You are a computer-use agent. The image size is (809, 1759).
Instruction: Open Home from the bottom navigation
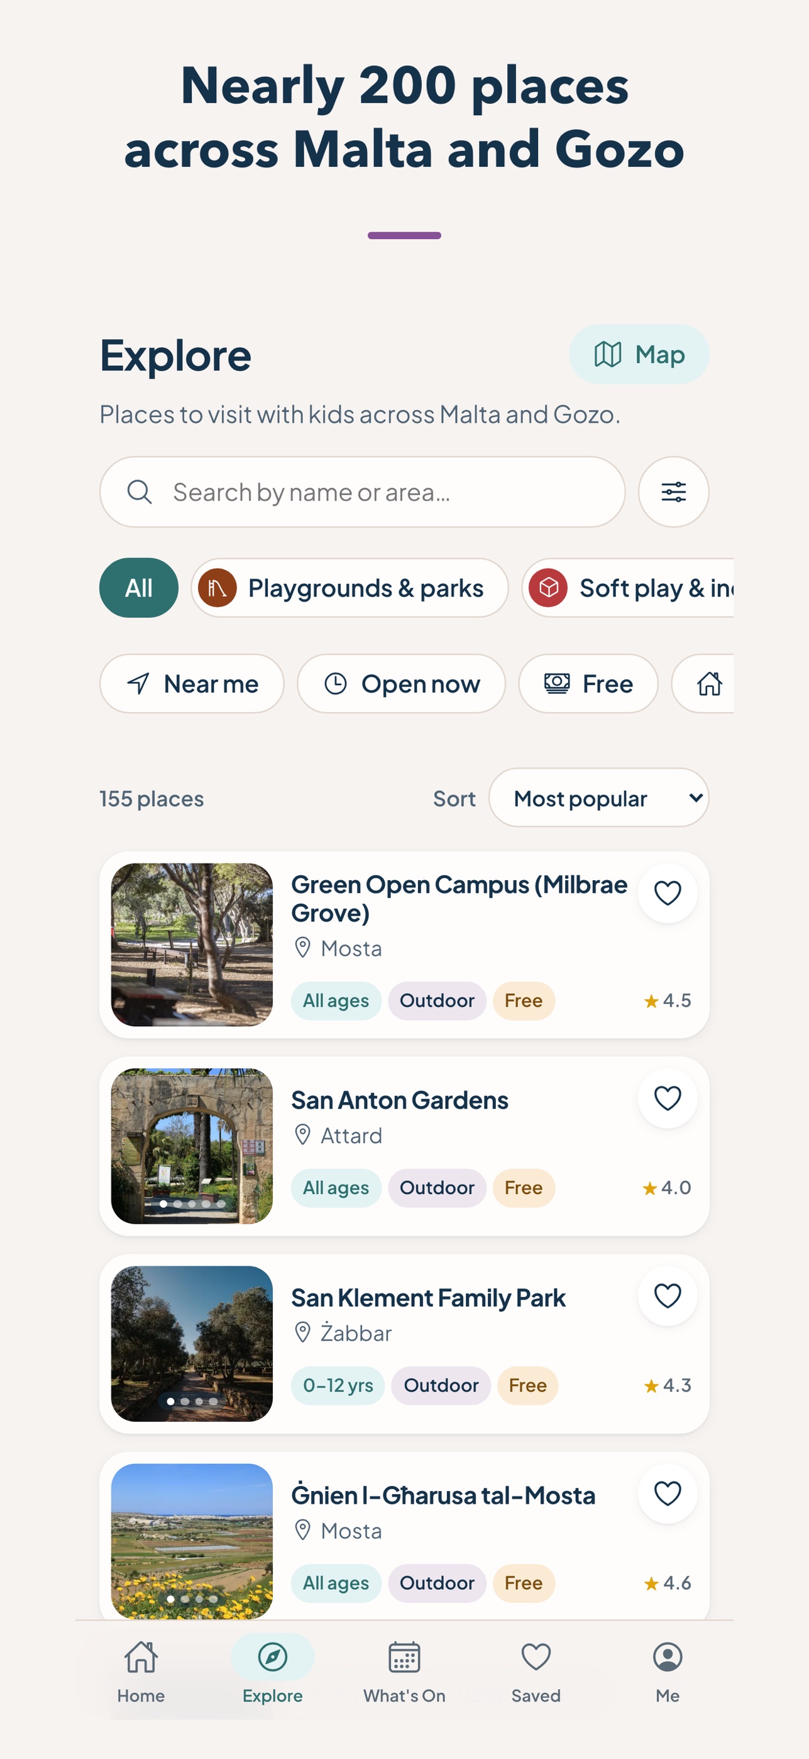point(141,1672)
